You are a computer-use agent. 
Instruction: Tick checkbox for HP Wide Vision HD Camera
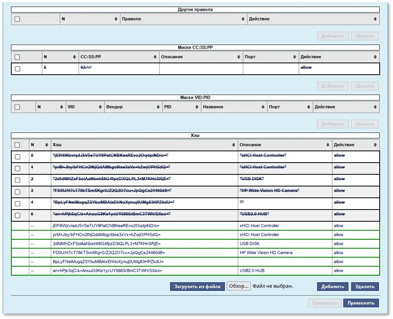[17, 192]
